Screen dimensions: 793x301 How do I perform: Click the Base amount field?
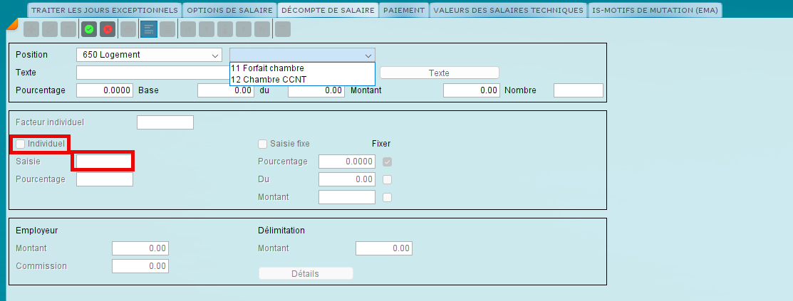226,90
